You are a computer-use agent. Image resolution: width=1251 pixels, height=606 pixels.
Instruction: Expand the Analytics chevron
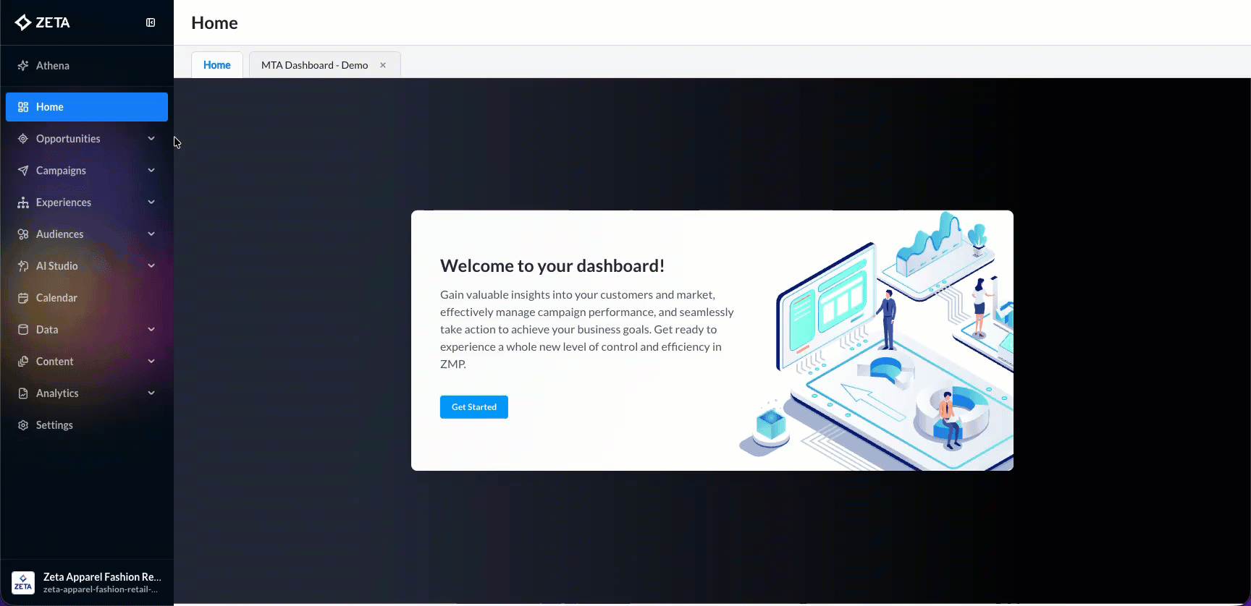pyautogui.click(x=151, y=393)
